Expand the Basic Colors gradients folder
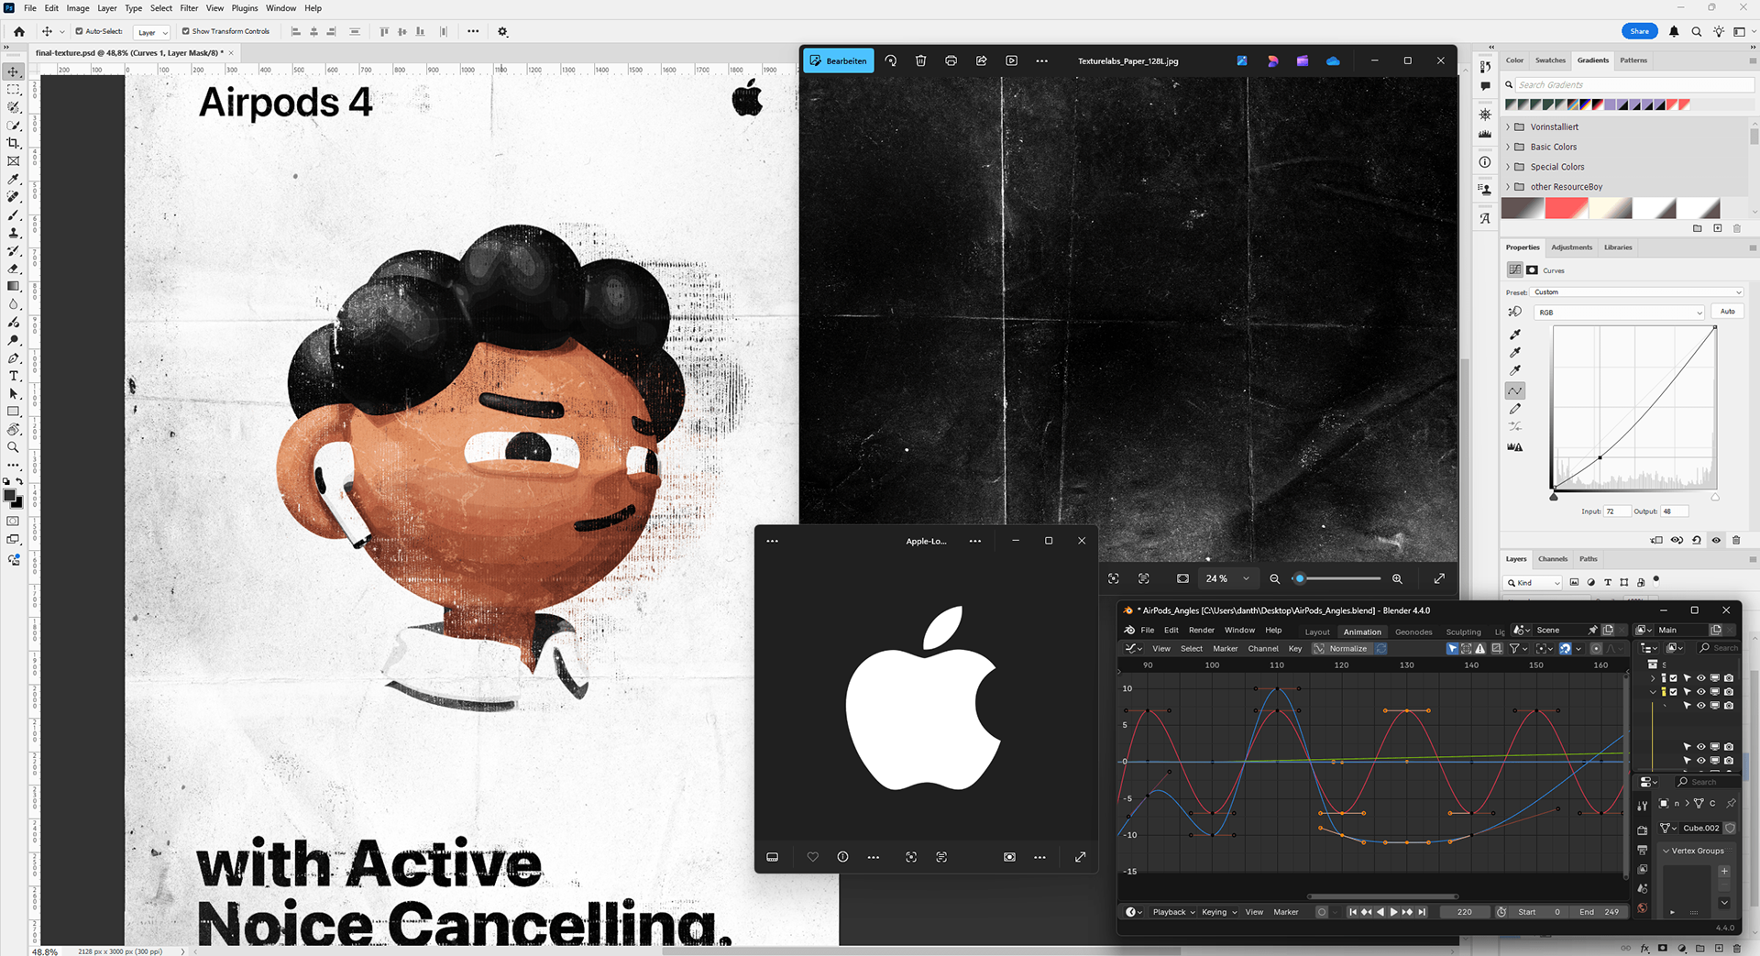 pos(1508,147)
